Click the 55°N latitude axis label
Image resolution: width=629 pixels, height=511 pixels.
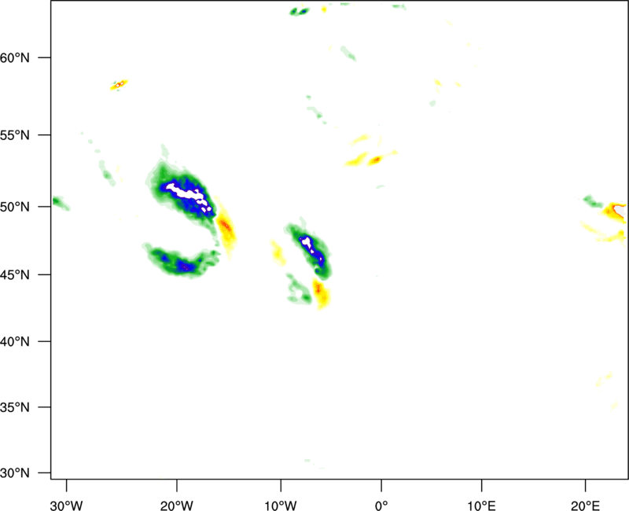[15, 135]
